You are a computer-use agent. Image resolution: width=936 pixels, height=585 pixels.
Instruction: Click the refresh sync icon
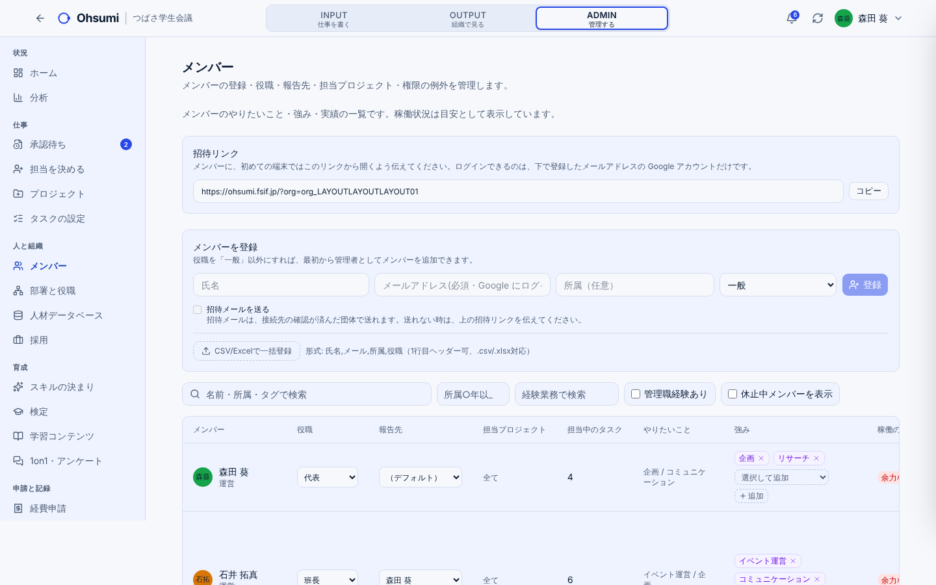pyautogui.click(x=818, y=18)
